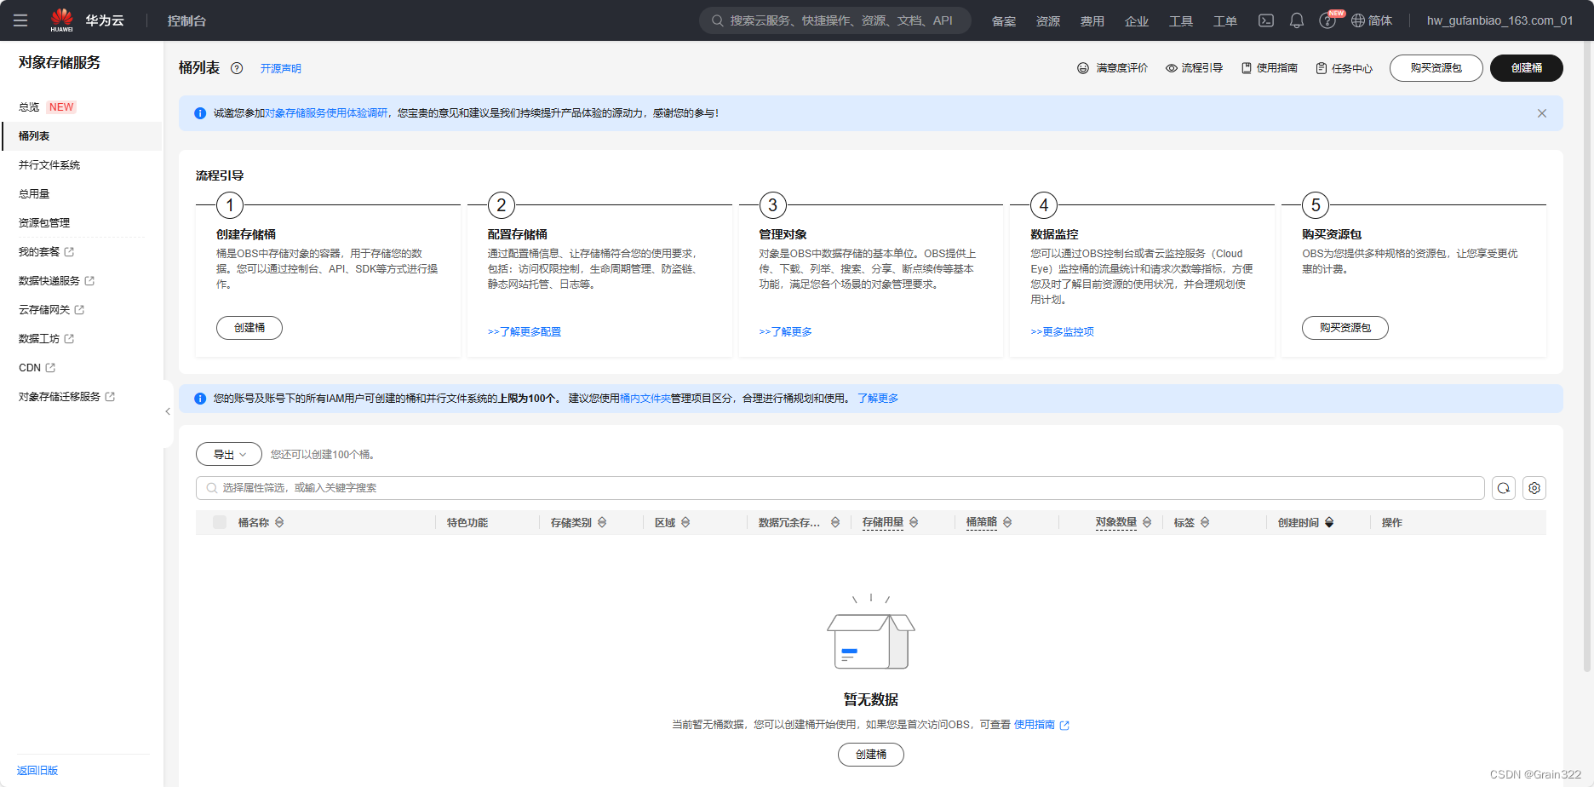The height and width of the screenshot is (787, 1594).
Task: Open 资源包管理 in the sidebar
Action: 44,223
